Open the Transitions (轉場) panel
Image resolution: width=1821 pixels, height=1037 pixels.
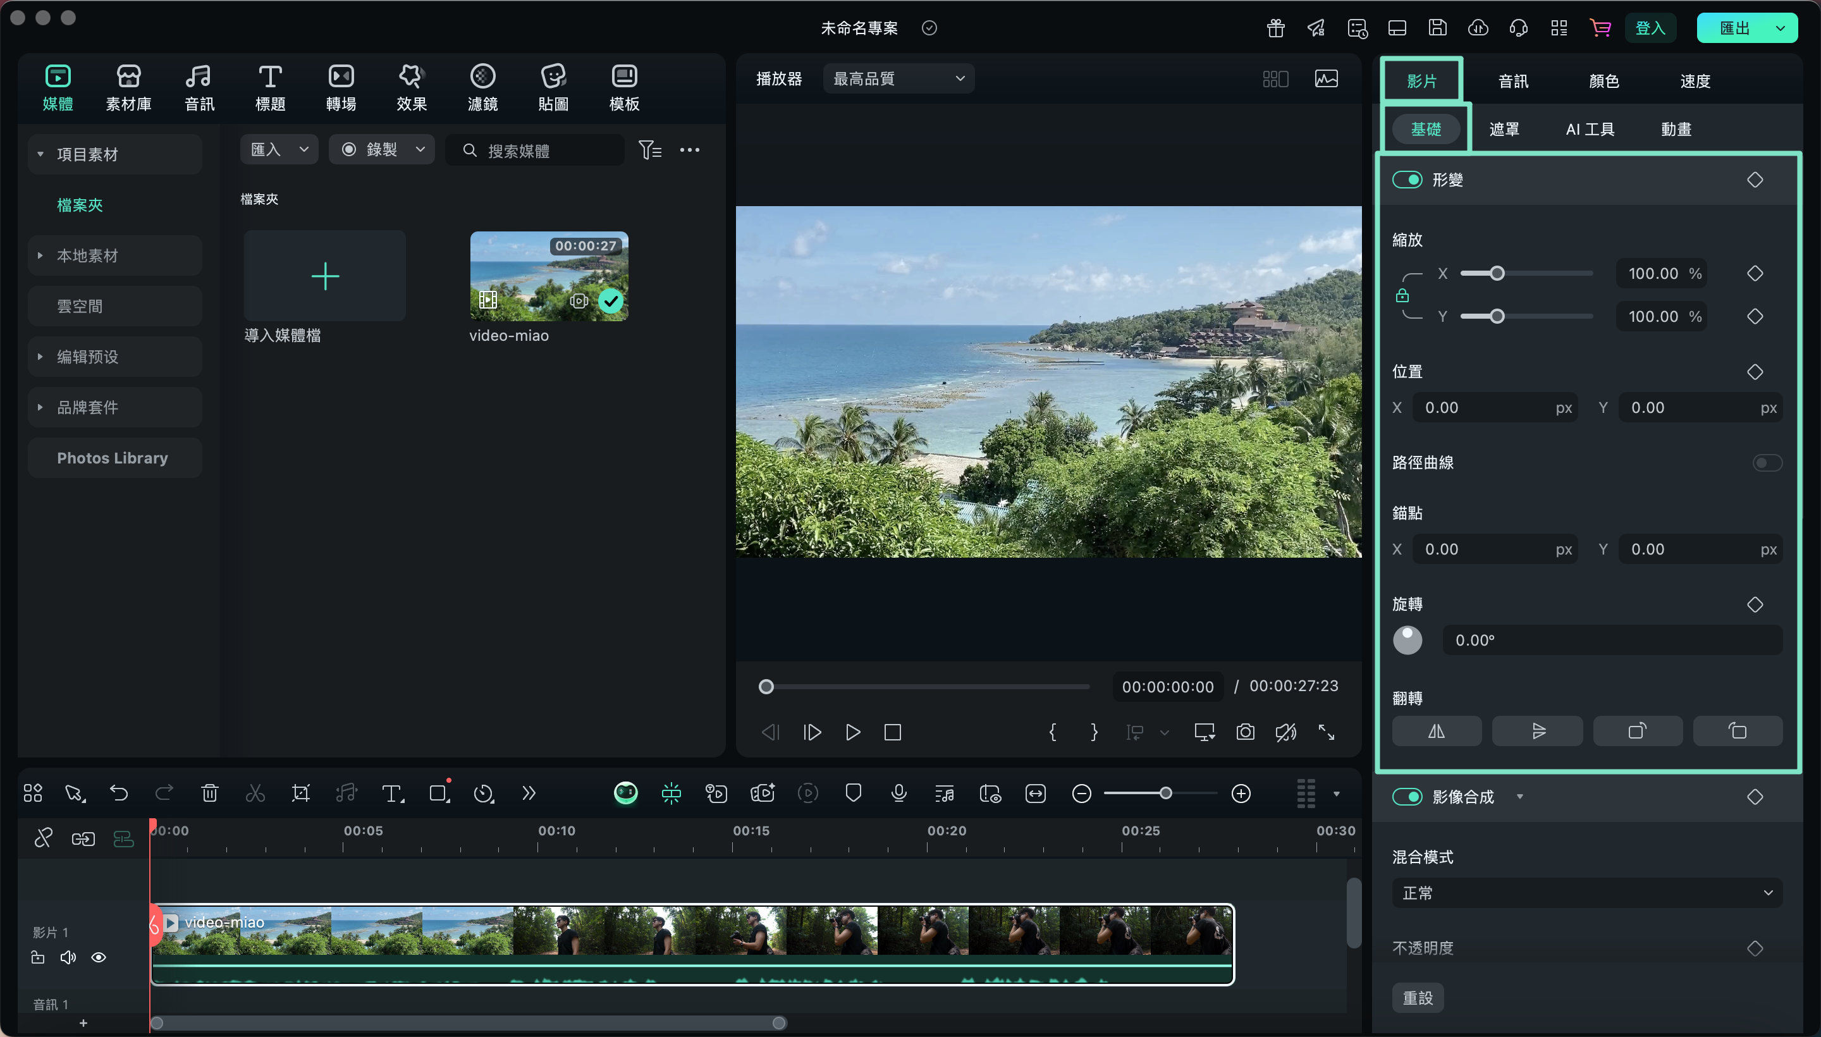pyautogui.click(x=340, y=87)
